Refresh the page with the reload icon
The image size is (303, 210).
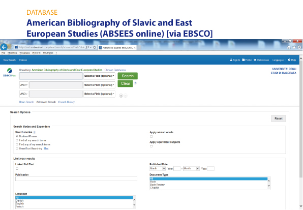95,47
